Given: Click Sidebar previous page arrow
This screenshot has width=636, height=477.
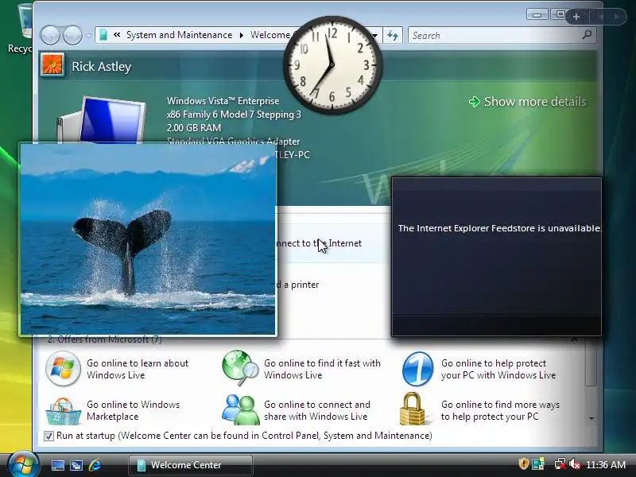Looking at the screenshot, I should coord(601,17).
